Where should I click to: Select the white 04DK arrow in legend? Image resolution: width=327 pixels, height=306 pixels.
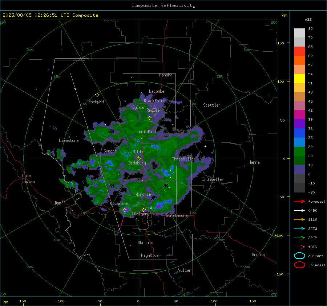pyautogui.click(x=299, y=211)
